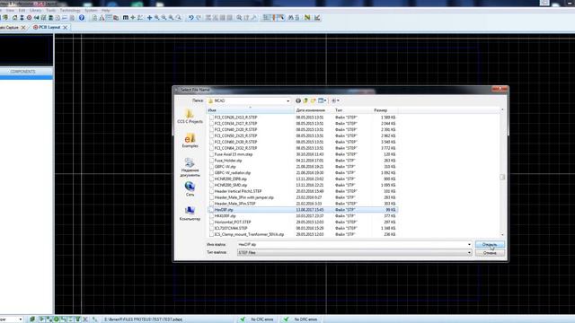
Task: Select file Fuse Axial 15 mm.step
Action: pyautogui.click(x=234, y=154)
